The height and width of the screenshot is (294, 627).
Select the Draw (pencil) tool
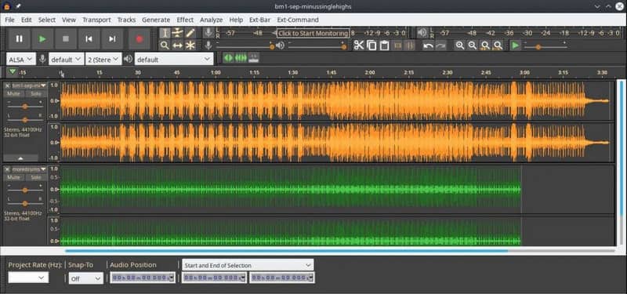[190, 33]
